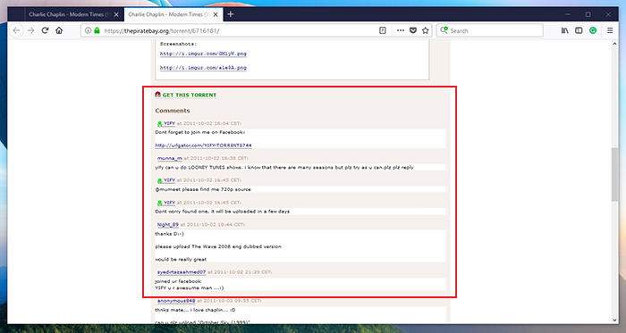Go to the Firefox home page icon
626x333 pixels.
[x=59, y=30]
